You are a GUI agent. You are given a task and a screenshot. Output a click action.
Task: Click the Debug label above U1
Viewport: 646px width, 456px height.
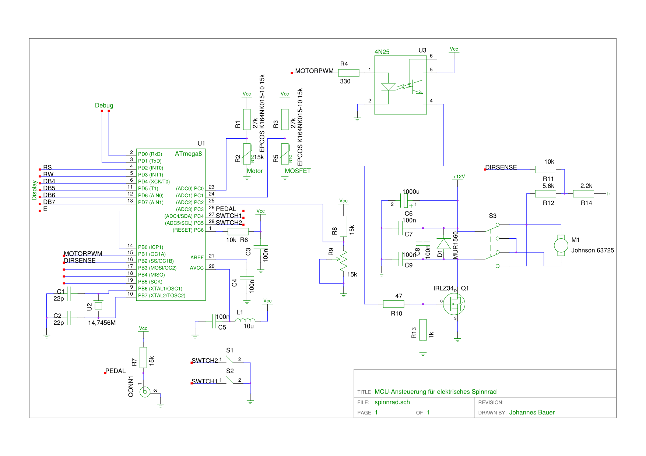pyautogui.click(x=104, y=106)
